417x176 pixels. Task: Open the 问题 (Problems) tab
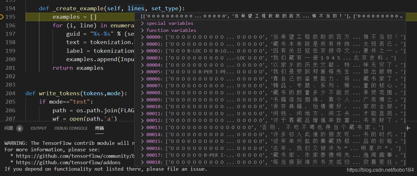[x=9, y=128]
